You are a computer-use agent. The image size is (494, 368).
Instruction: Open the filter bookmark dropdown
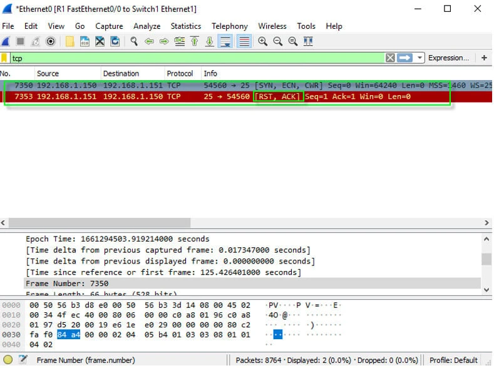(x=5, y=58)
